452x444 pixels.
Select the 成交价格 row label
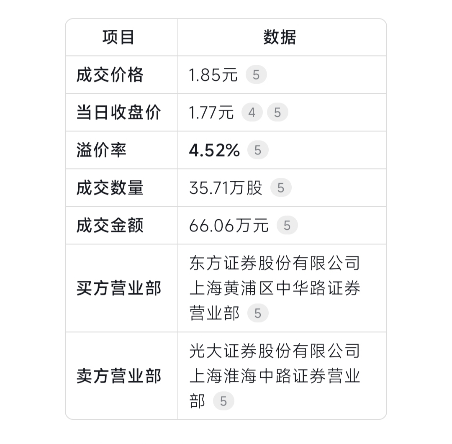pos(110,75)
